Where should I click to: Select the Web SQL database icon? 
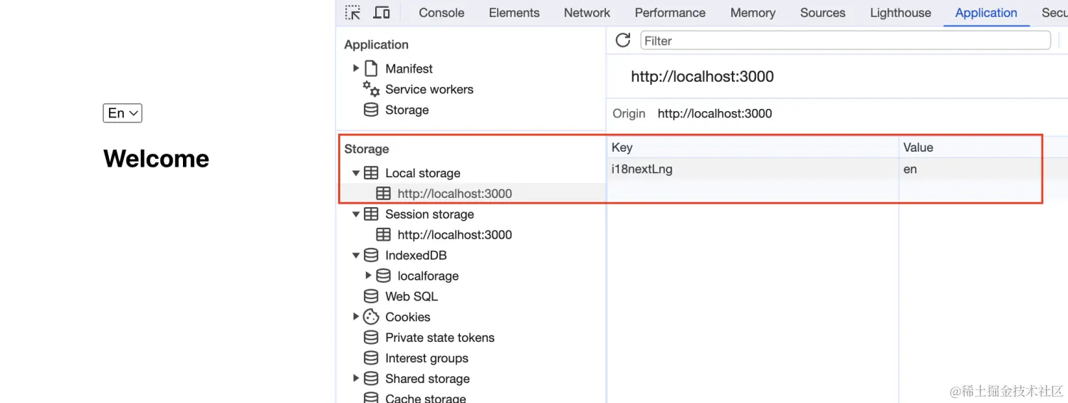coord(371,296)
